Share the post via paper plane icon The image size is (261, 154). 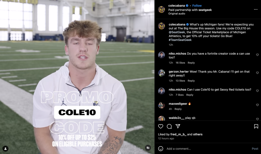(178, 126)
